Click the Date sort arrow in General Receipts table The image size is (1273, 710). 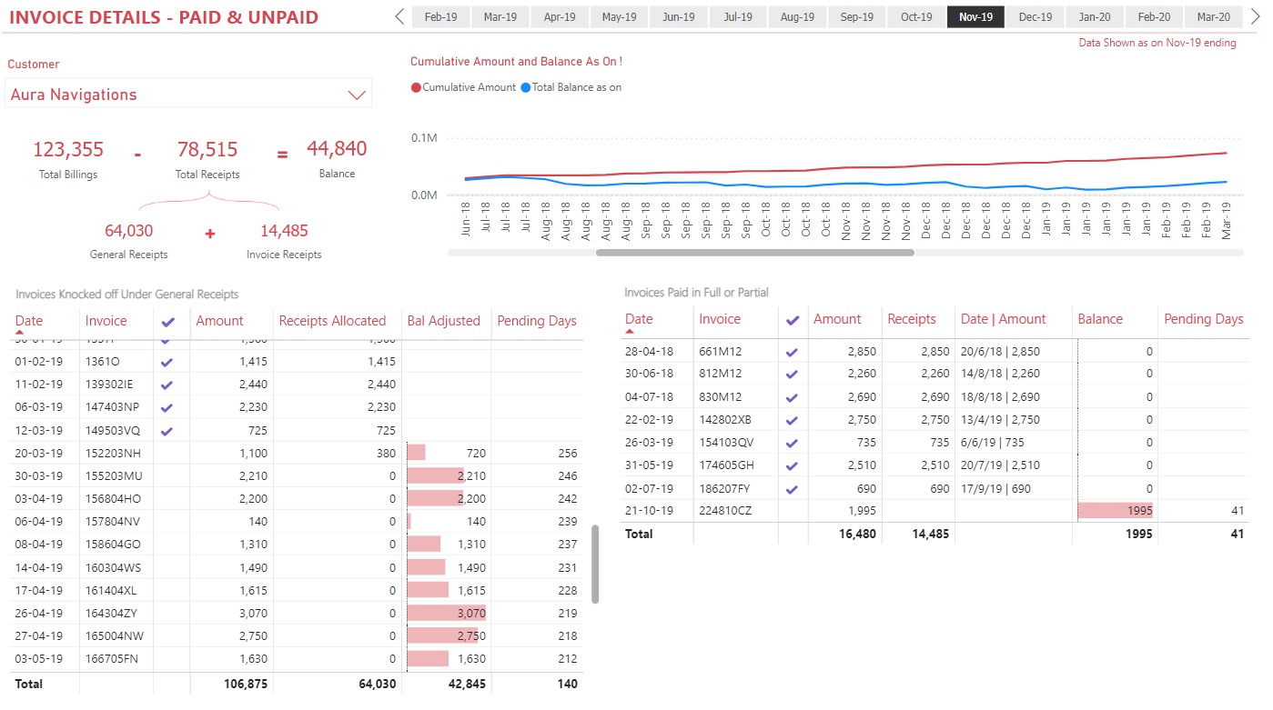(19, 333)
